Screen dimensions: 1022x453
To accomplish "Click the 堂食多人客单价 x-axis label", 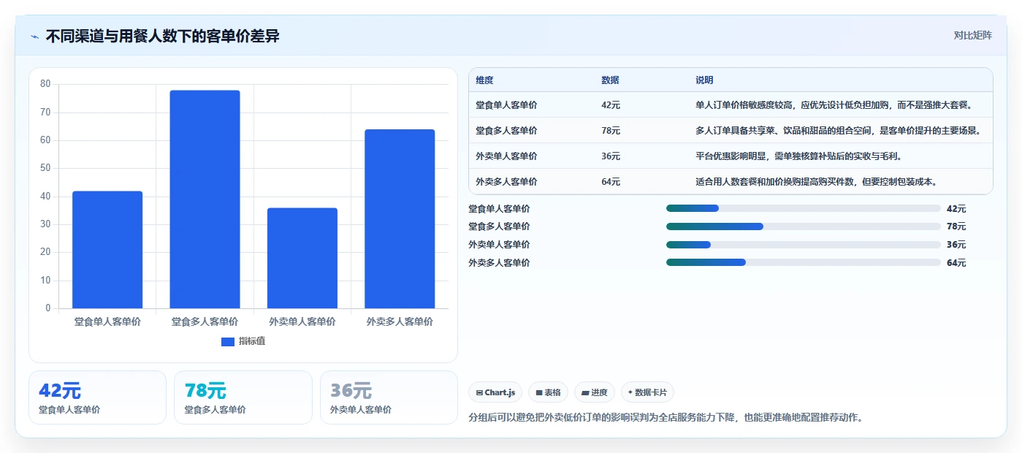I will pyautogui.click(x=205, y=321).
